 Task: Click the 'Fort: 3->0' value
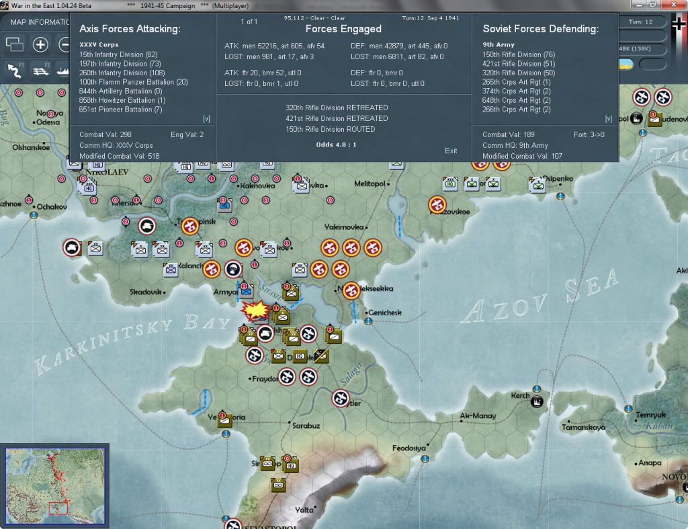click(x=589, y=134)
